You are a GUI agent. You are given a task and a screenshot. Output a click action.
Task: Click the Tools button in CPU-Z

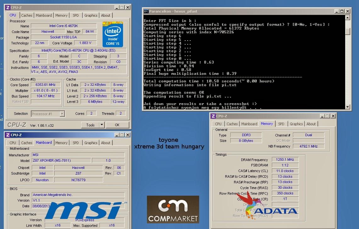[x=90, y=125]
